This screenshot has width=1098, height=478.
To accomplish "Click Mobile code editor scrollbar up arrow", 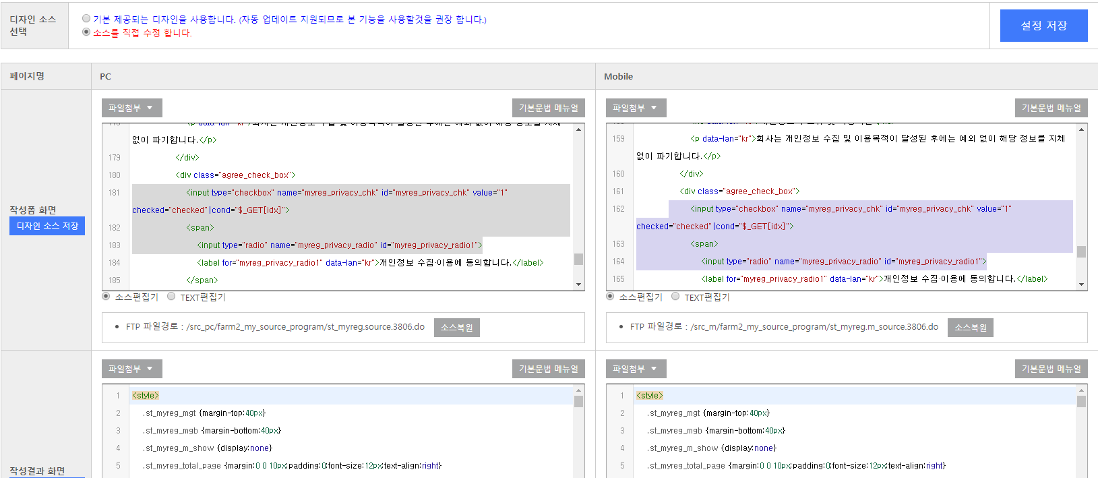I will point(1082,129).
